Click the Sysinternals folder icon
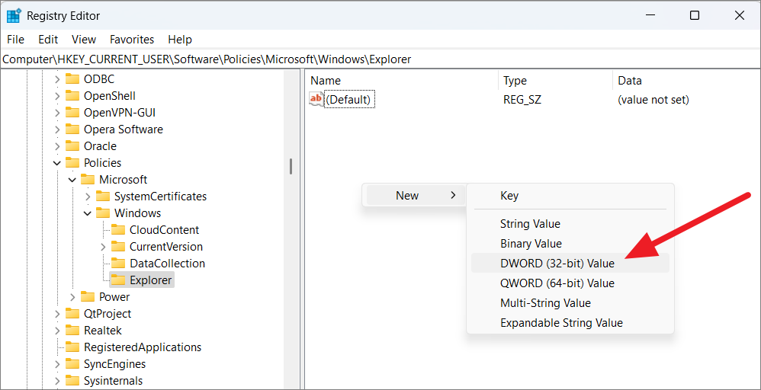 click(72, 381)
